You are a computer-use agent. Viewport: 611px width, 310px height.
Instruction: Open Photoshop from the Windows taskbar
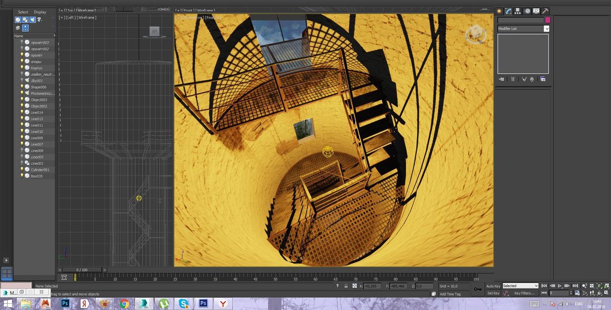[x=65, y=303]
